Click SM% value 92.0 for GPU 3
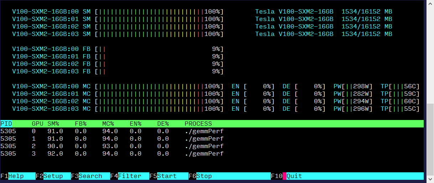The height and width of the screenshot is (183, 434). [x=55, y=154]
